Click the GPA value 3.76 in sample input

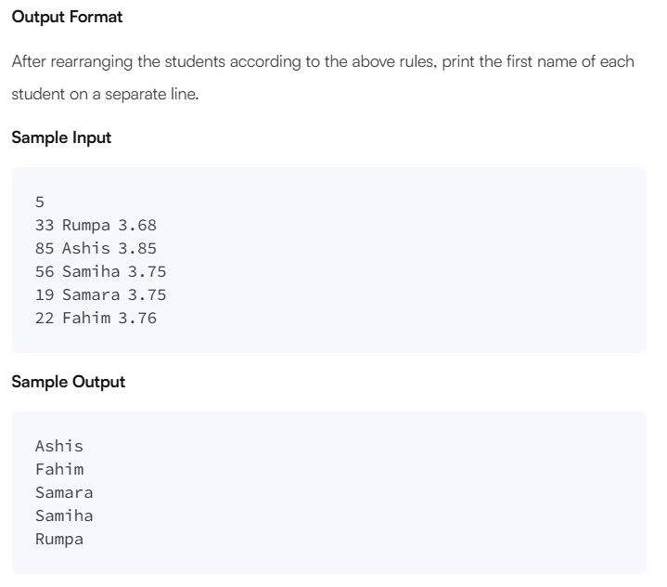point(138,318)
